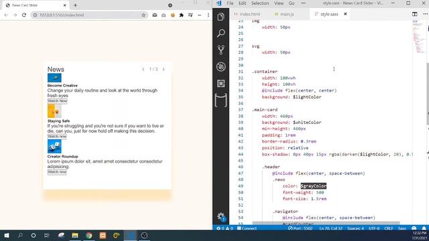Screen dimensions: 429x241
Task: Change indentation via Spaces: 4
Action: pyautogui.click(x=355, y=228)
